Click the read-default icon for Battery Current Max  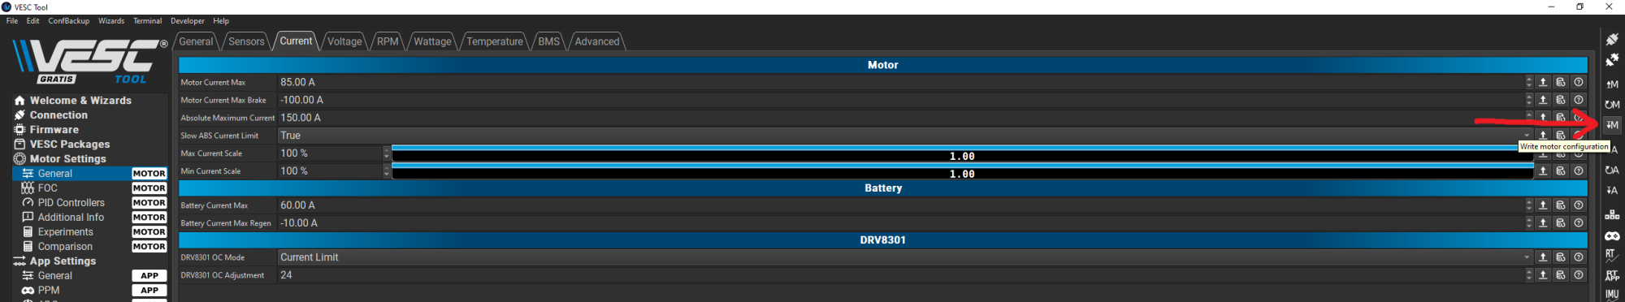coord(1560,205)
